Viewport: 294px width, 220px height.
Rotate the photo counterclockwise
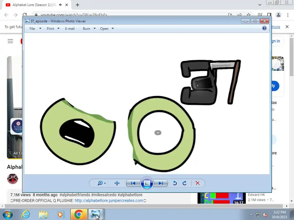point(175,183)
